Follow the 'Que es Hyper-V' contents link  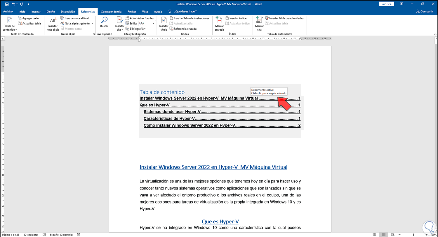click(155, 105)
